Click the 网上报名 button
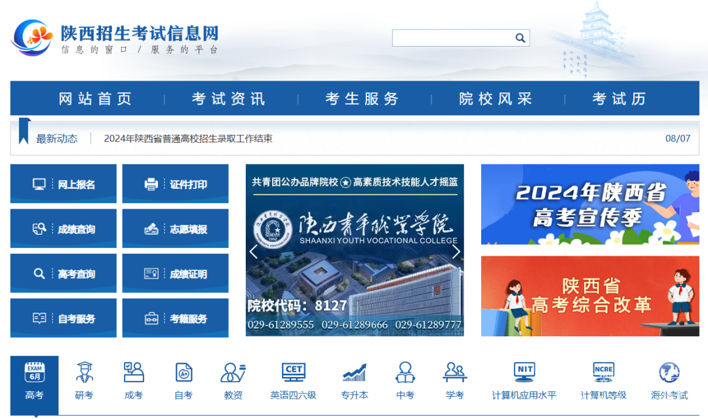The image size is (708, 419). tap(63, 184)
